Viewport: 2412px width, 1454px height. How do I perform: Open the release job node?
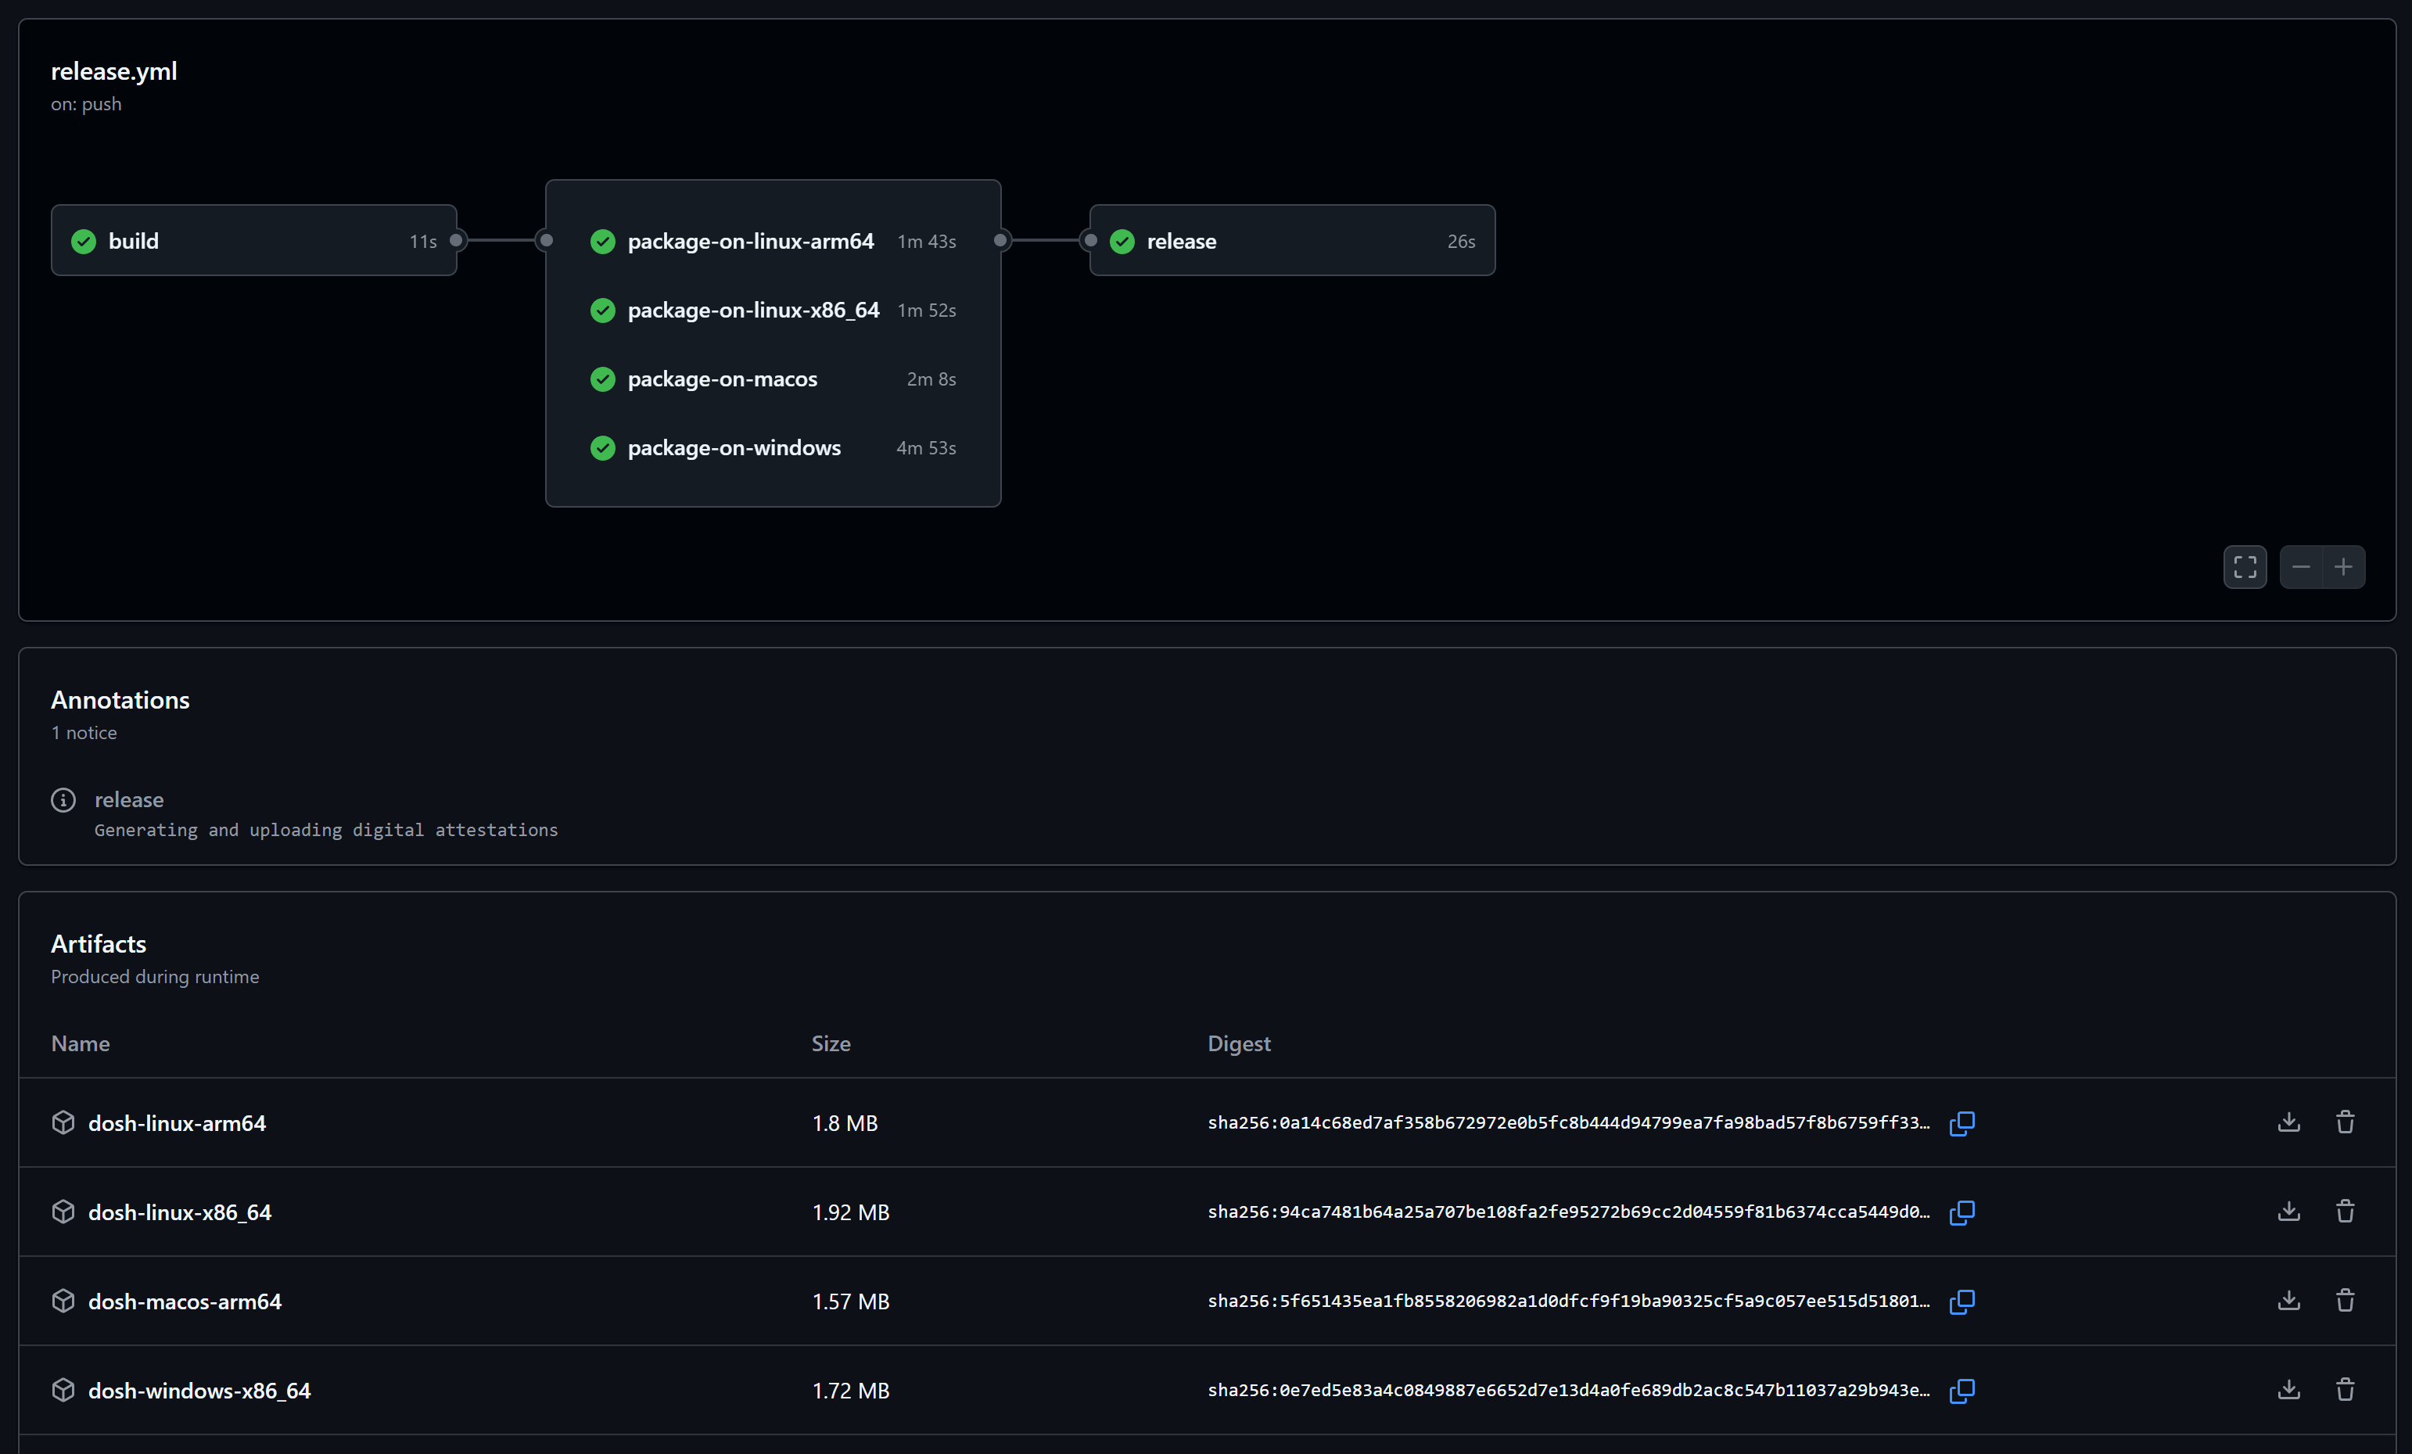click(1182, 241)
